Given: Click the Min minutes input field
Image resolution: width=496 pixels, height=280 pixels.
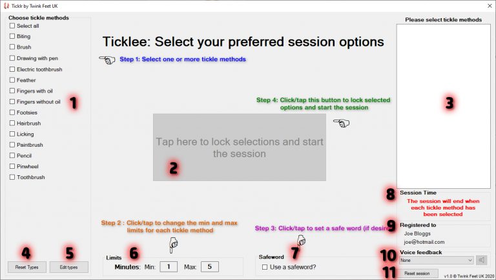Looking at the screenshot, I should pyautogui.click(x=169, y=266).
